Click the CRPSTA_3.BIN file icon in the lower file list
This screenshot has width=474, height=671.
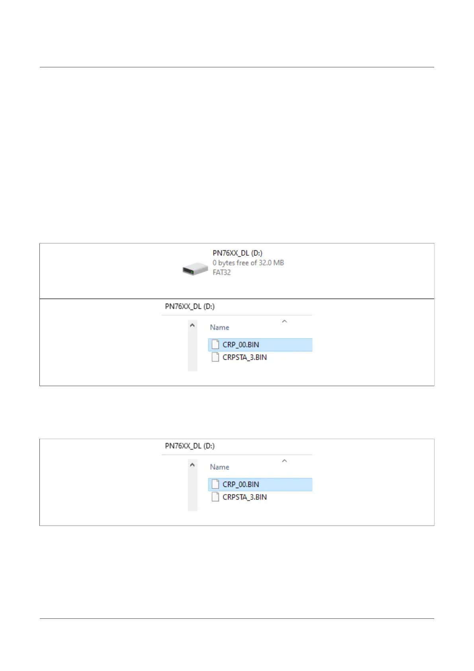215,497
